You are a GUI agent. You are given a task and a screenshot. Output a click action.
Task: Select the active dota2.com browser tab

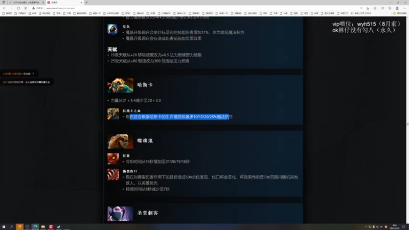[x=64, y=3]
